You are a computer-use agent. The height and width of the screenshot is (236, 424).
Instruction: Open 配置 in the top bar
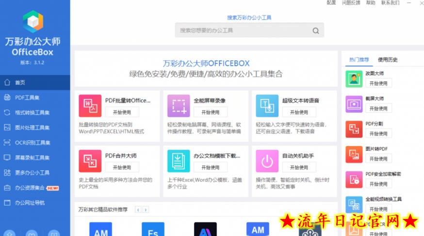tap(331, 3)
